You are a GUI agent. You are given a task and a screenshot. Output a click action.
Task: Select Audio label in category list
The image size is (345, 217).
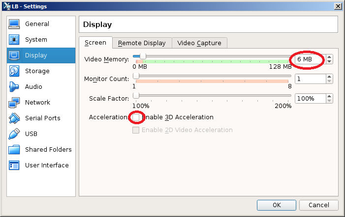[x=33, y=87]
